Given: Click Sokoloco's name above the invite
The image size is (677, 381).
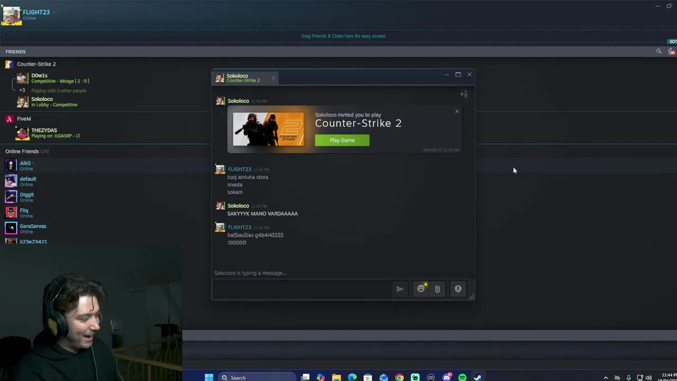Looking at the screenshot, I should pos(238,101).
